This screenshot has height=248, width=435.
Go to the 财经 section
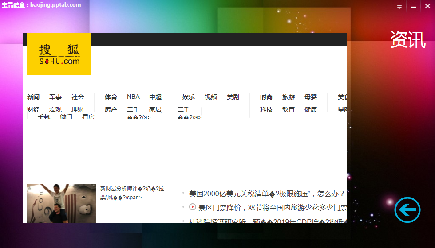(x=33, y=110)
